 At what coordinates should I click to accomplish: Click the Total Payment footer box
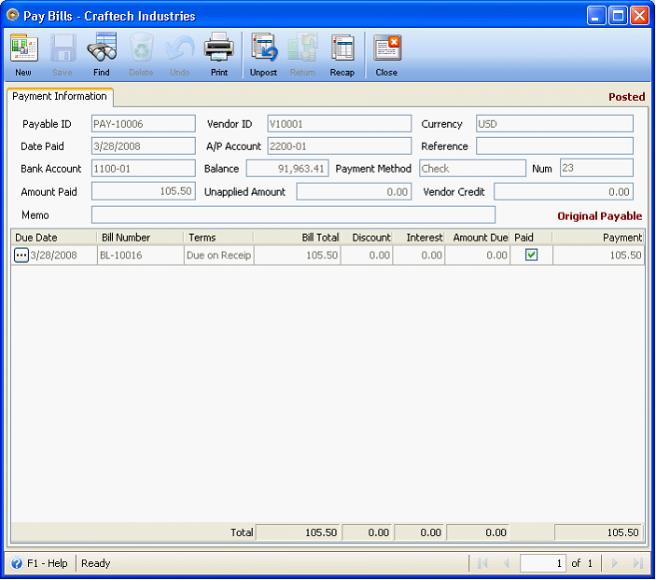(x=598, y=532)
